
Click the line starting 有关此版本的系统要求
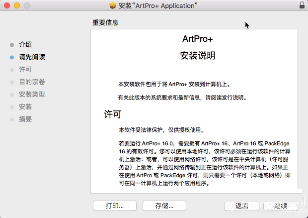[182, 98]
